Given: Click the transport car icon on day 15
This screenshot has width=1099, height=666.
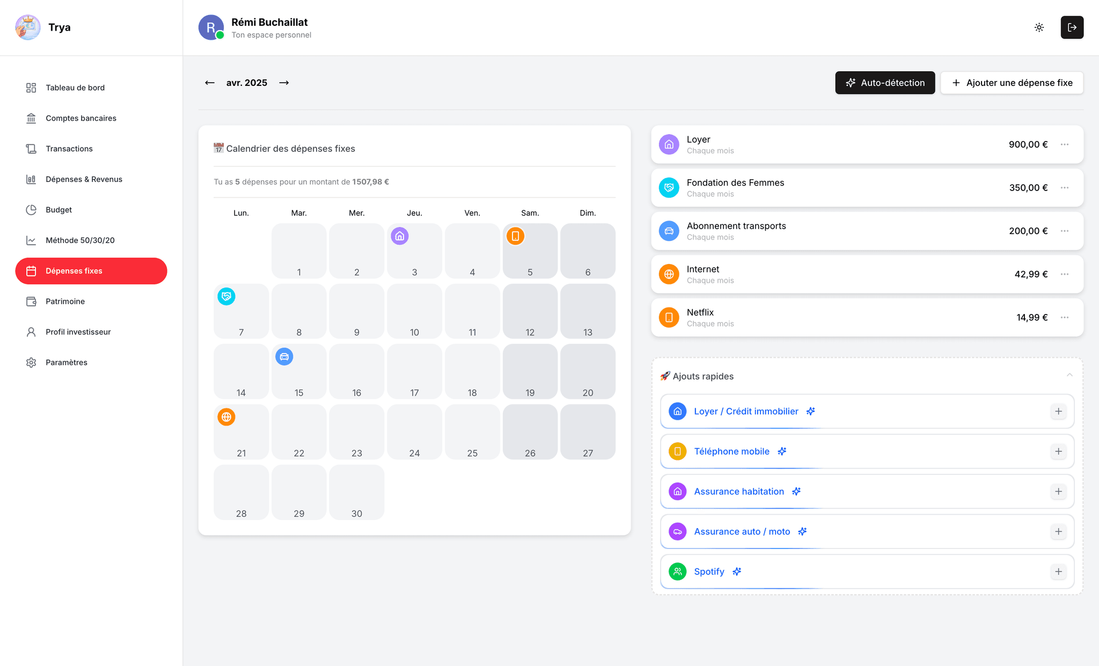Looking at the screenshot, I should point(284,356).
